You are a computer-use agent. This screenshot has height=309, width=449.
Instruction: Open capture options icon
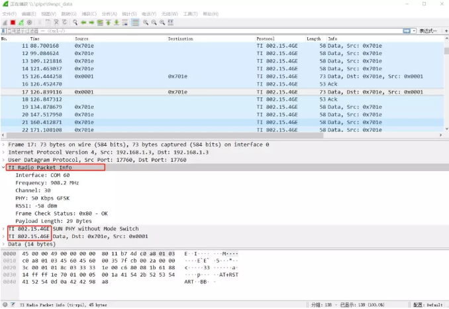pos(28,23)
